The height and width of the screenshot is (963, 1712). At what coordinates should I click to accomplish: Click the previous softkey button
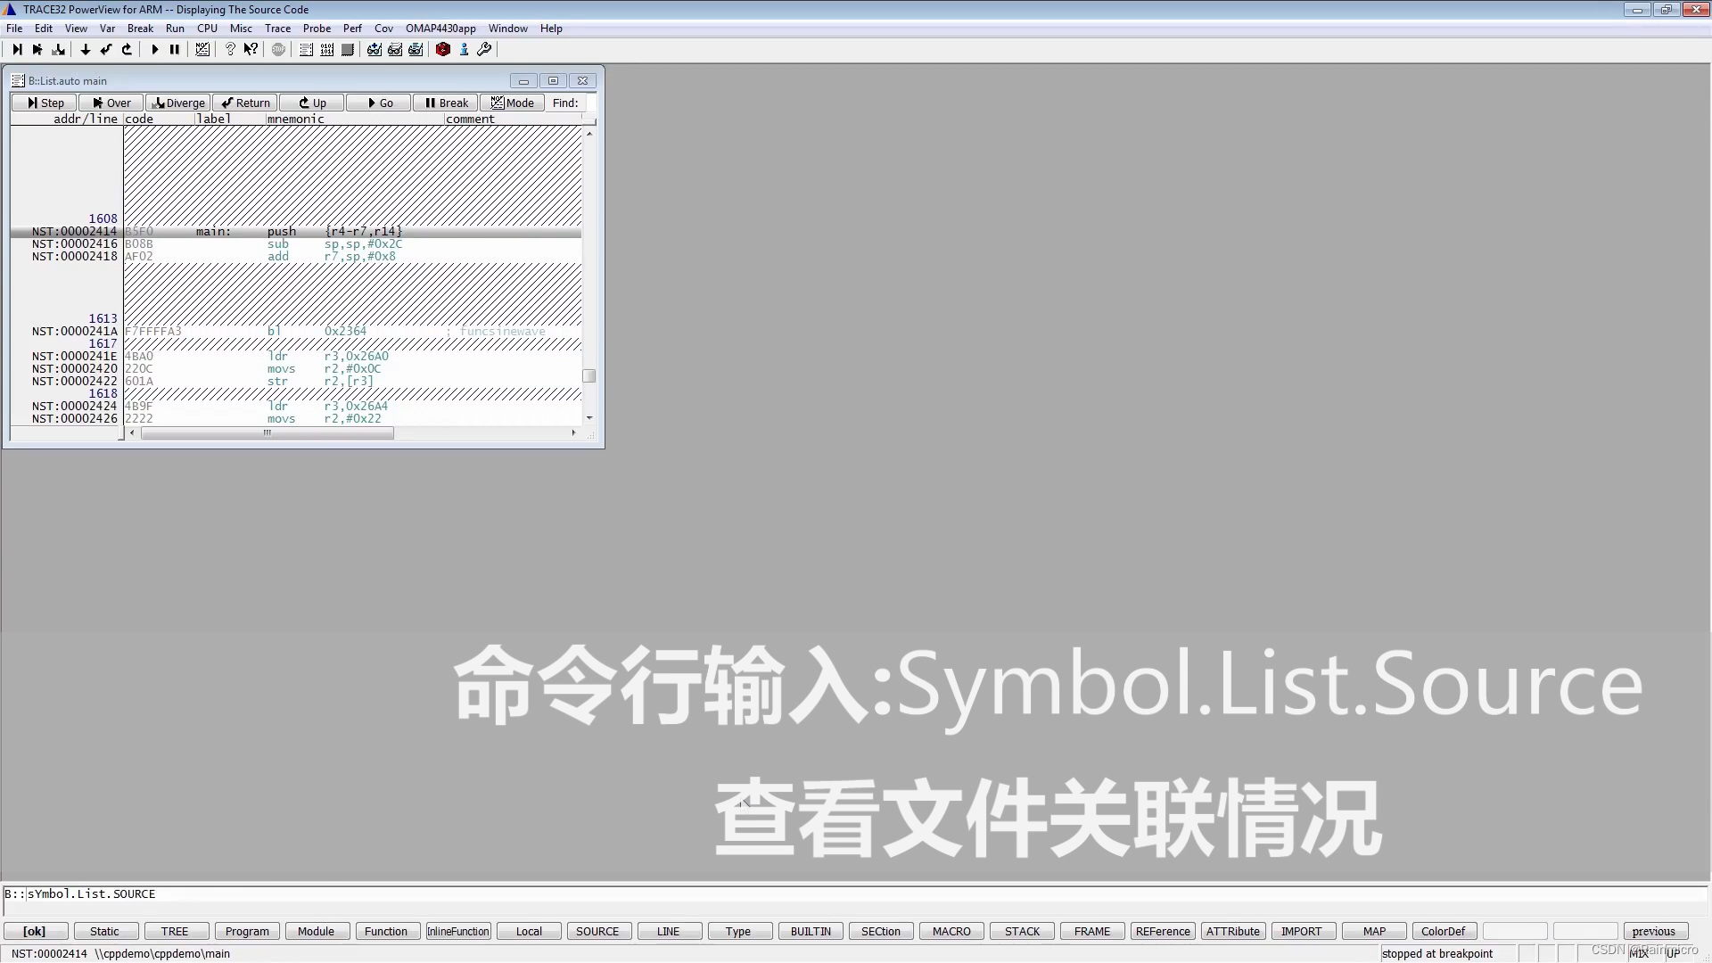tap(1654, 931)
